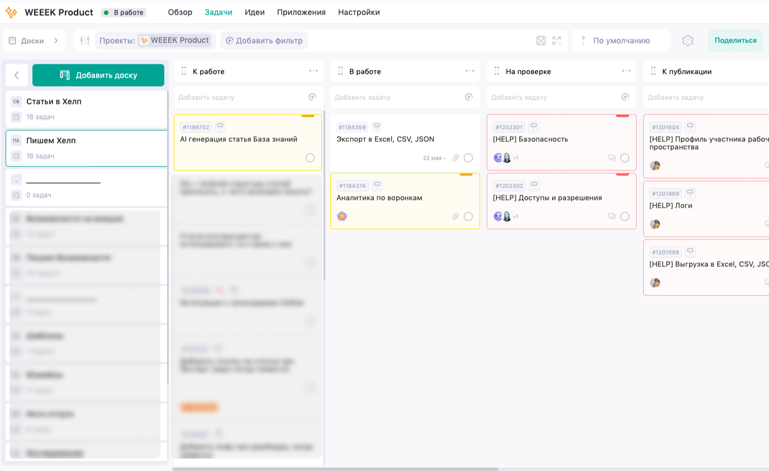Click task ID "#1201604"
This screenshot has height=471, width=769.
click(666, 127)
